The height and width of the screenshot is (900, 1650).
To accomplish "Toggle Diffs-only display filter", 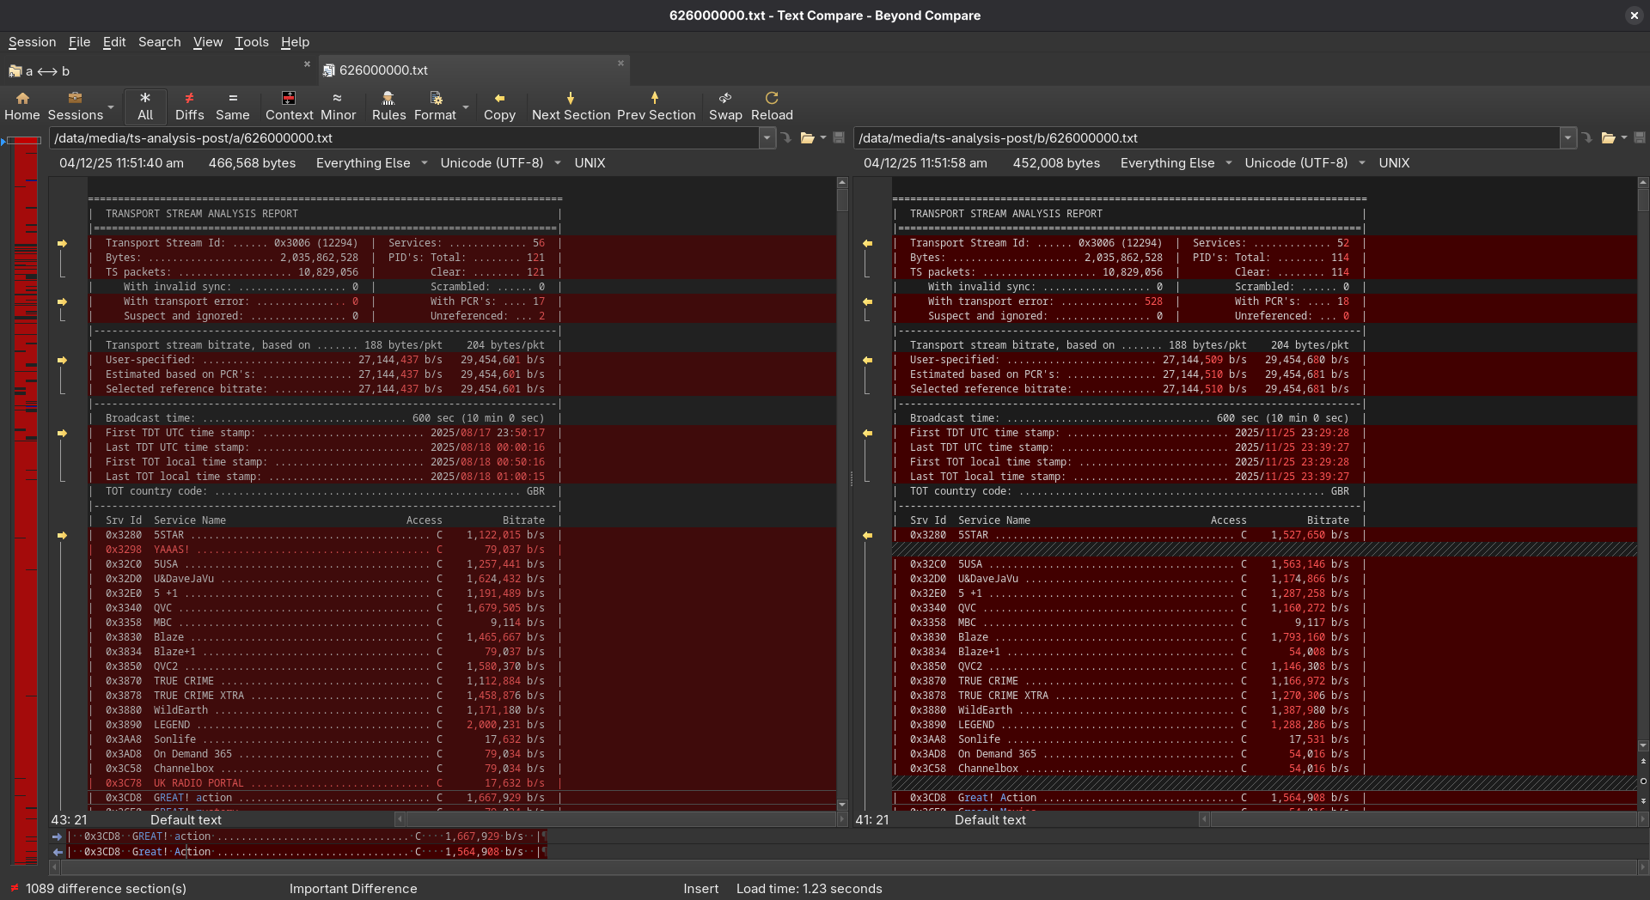I will pyautogui.click(x=189, y=106).
